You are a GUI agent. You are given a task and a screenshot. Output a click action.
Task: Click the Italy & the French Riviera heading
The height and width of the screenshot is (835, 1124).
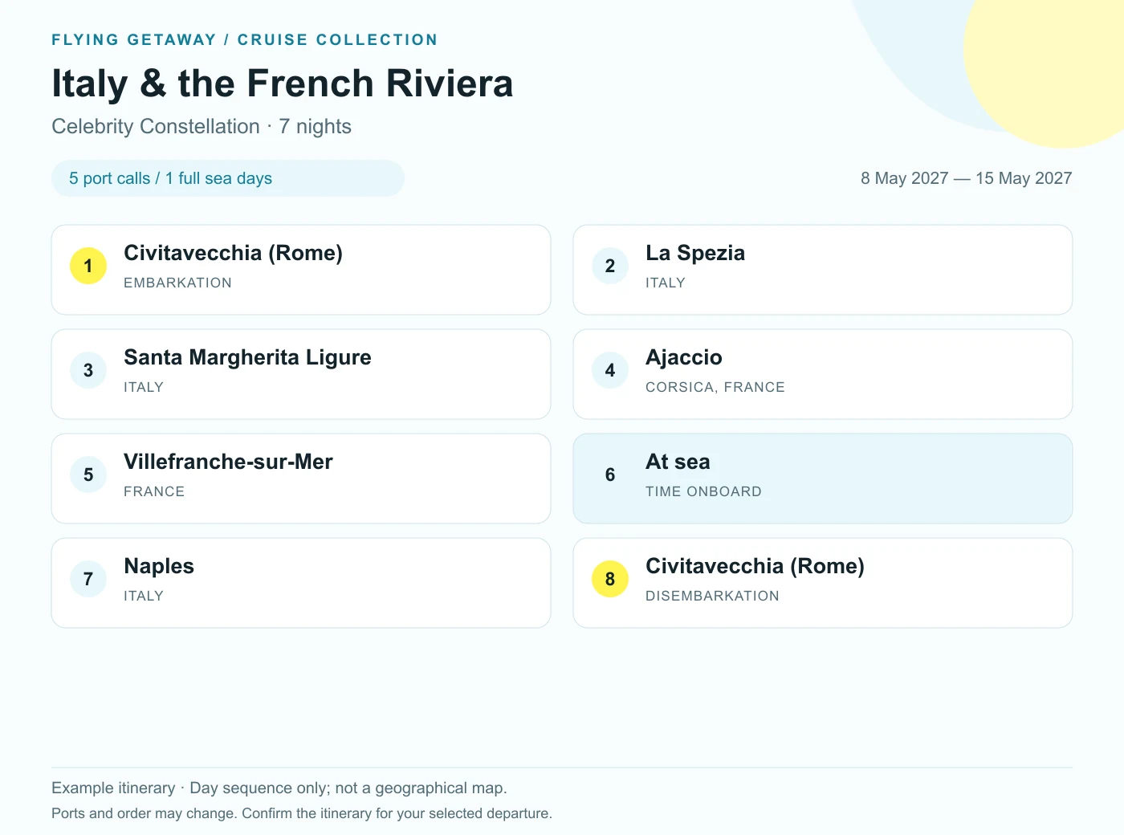tap(283, 83)
